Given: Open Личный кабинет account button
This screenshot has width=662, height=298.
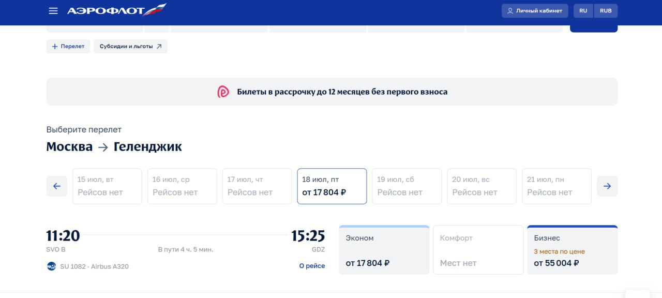Looking at the screenshot, I should point(535,11).
